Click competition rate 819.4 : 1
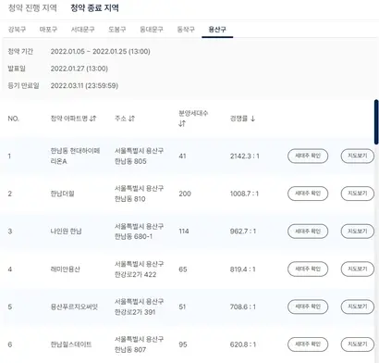The image size is (379, 363). pos(242,269)
